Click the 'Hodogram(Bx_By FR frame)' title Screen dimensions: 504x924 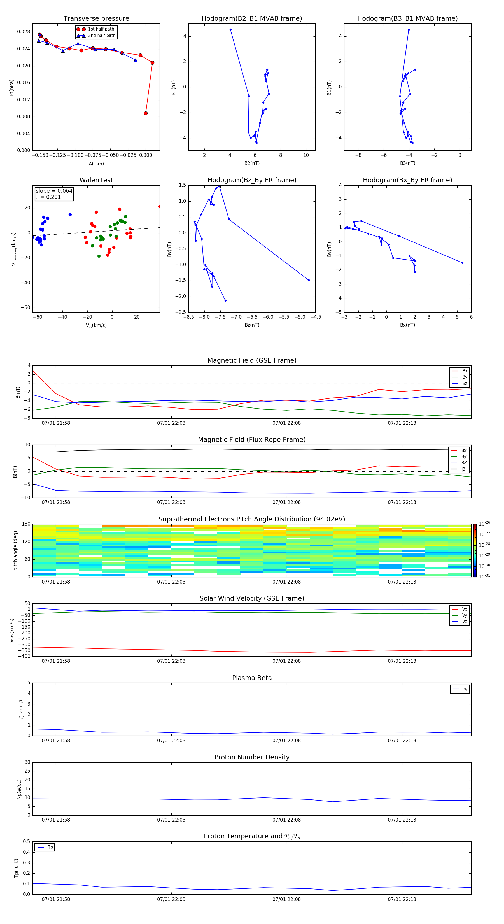[407, 180]
